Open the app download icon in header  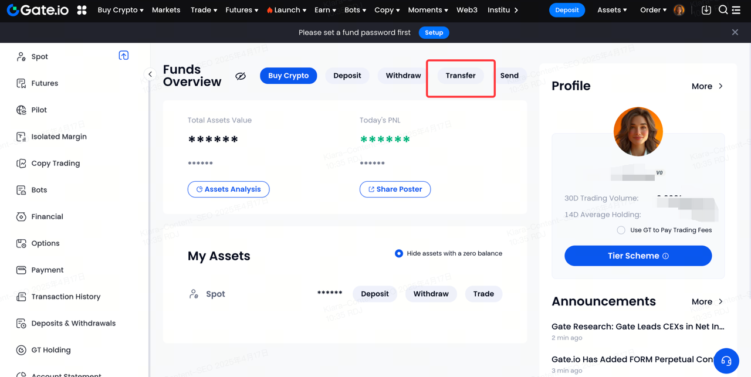point(706,10)
